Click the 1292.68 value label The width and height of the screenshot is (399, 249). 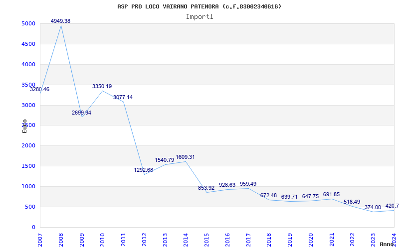tap(144, 170)
